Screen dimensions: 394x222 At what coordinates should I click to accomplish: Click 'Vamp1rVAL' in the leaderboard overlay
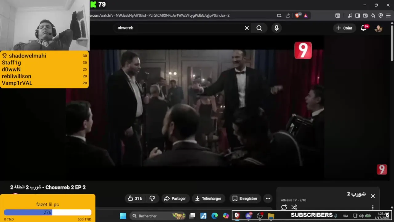(x=17, y=83)
